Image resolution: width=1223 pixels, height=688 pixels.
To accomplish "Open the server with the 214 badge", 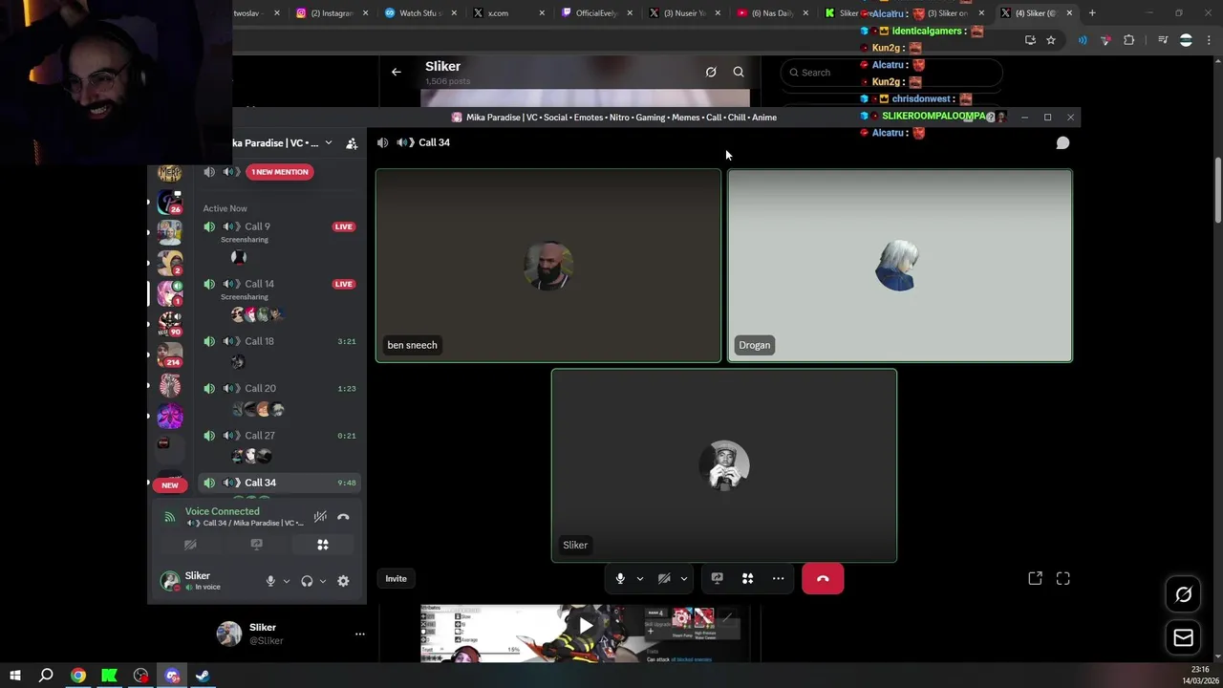I will pos(170,355).
